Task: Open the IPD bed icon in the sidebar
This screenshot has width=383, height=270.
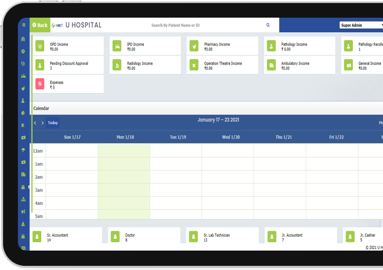Action: (23, 76)
